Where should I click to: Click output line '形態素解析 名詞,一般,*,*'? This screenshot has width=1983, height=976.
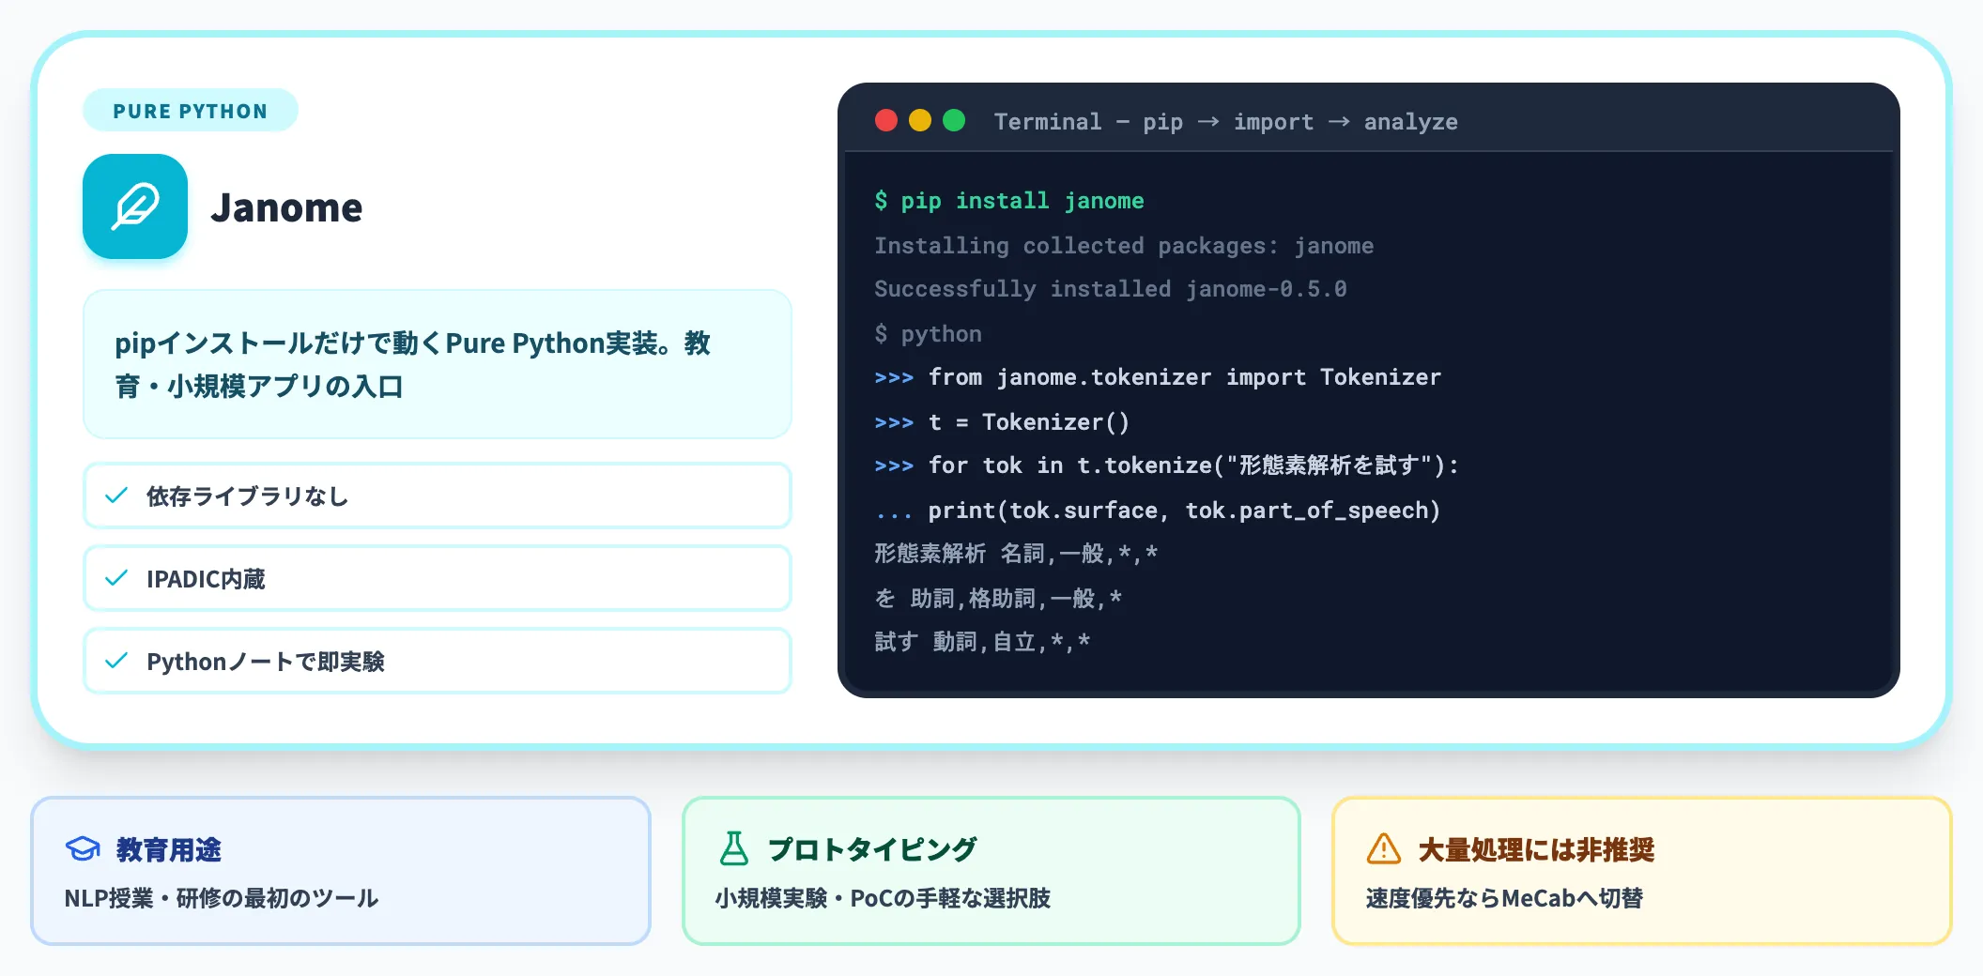[1016, 554]
